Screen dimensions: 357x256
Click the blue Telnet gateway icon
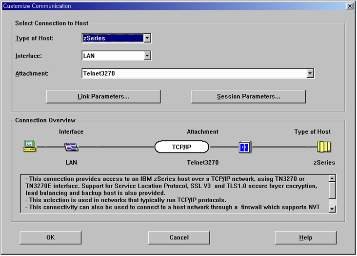pyautogui.click(x=245, y=147)
